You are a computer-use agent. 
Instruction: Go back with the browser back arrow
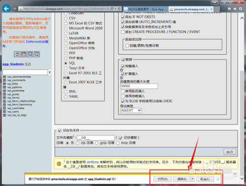point(6,8)
